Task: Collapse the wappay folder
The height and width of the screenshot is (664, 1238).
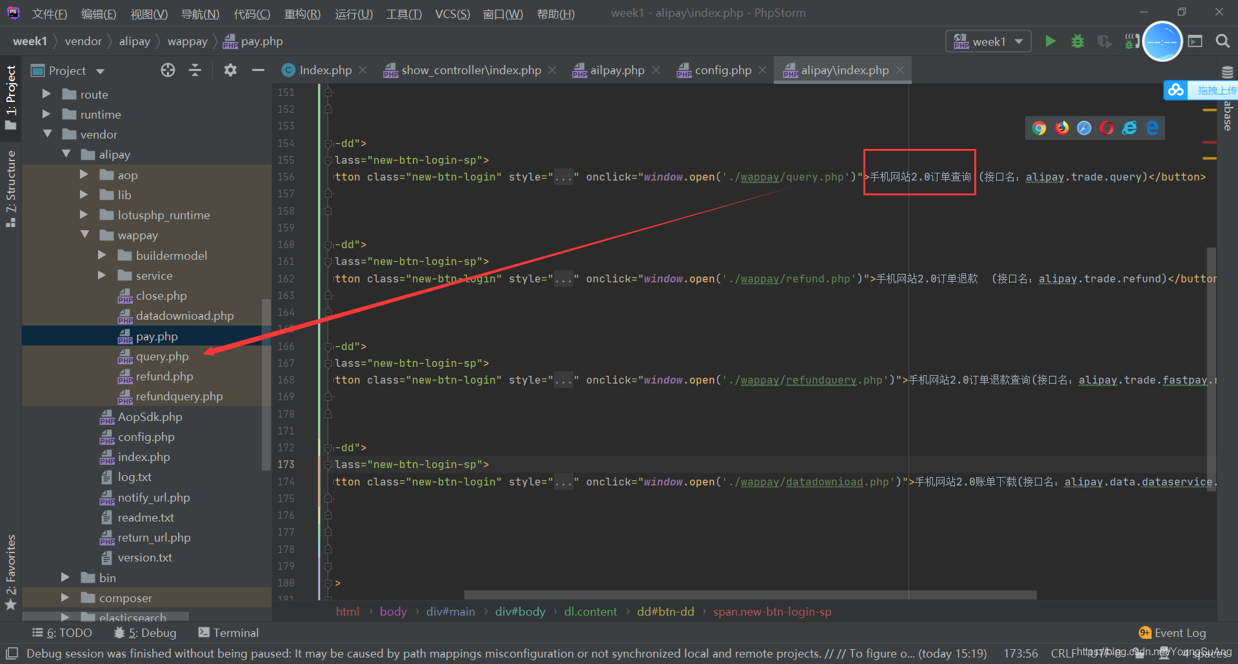Action: (84, 235)
